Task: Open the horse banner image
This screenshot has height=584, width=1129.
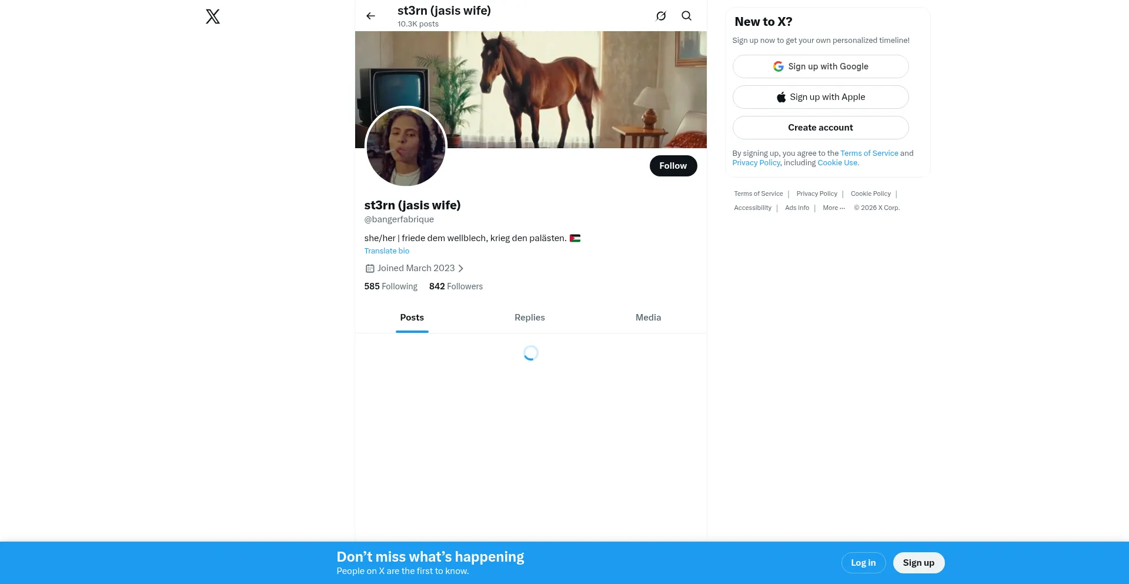Action: click(531, 89)
